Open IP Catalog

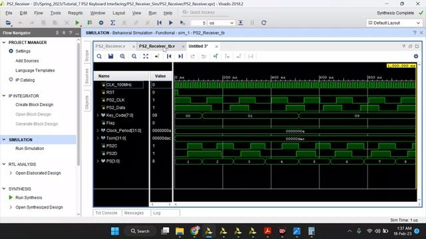[x=25, y=80]
